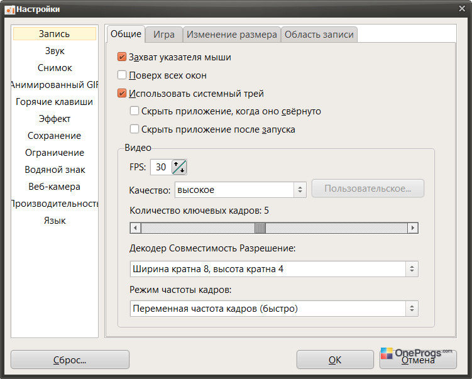This screenshot has width=472, height=379.
Task: Click the keyframe slider right arrow
Action: (x=413, y=228)
